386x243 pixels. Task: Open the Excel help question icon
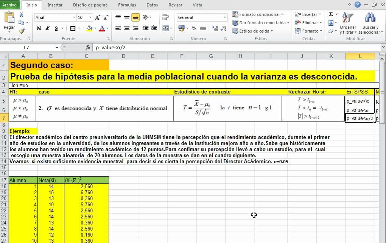(358, 5)
